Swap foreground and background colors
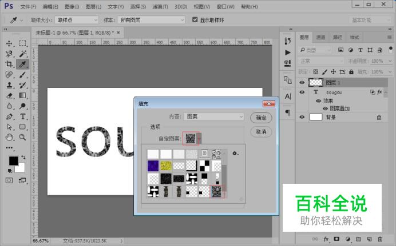This screenshot has width=396, height=246. [23, 158]
